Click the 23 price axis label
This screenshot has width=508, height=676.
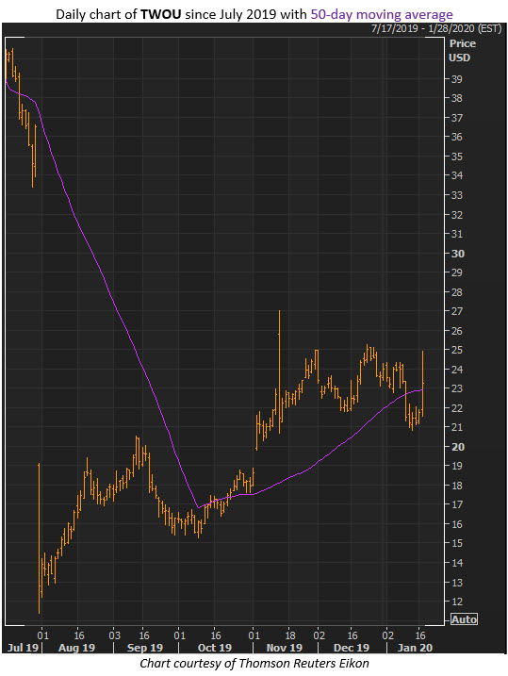[x=457, y=388]
